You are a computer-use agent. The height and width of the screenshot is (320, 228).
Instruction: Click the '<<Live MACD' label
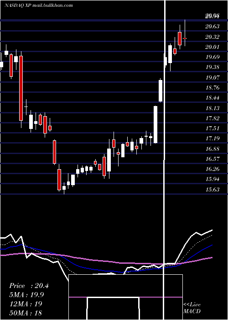tap(192, 308)
